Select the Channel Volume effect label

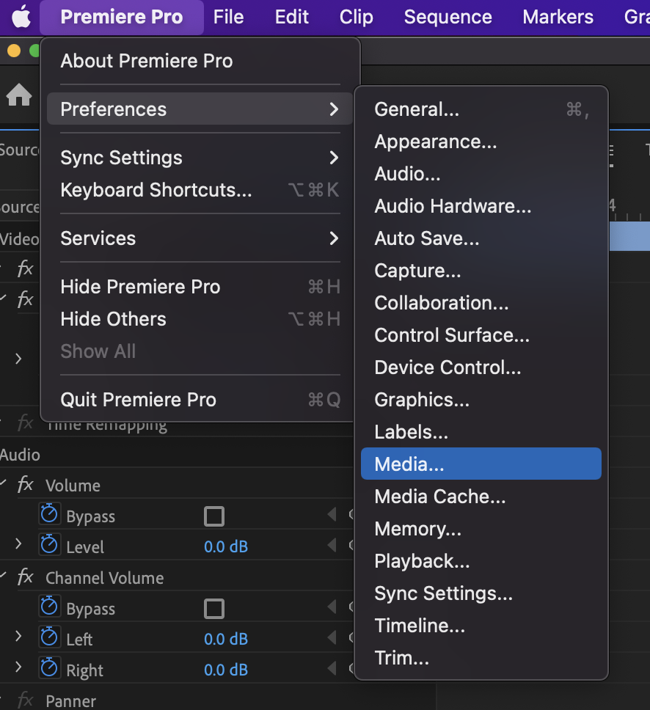pyautogui.click(x=105, y=578)
